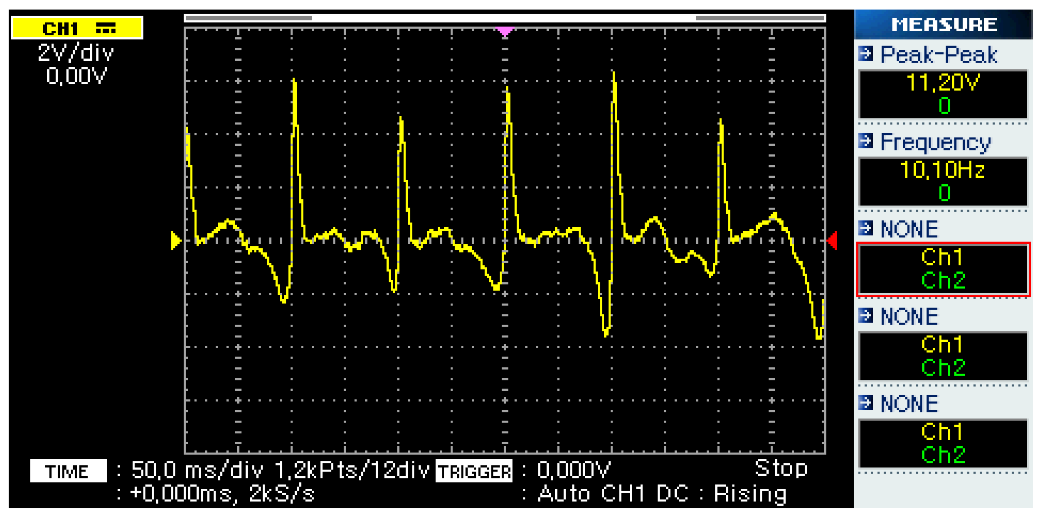Open the Frequency 10,10Hz measurement box
1045x520 pixels.
point(943,181)
